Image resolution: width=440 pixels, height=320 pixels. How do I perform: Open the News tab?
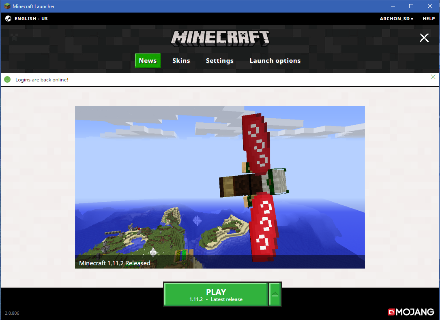[148, 61]
